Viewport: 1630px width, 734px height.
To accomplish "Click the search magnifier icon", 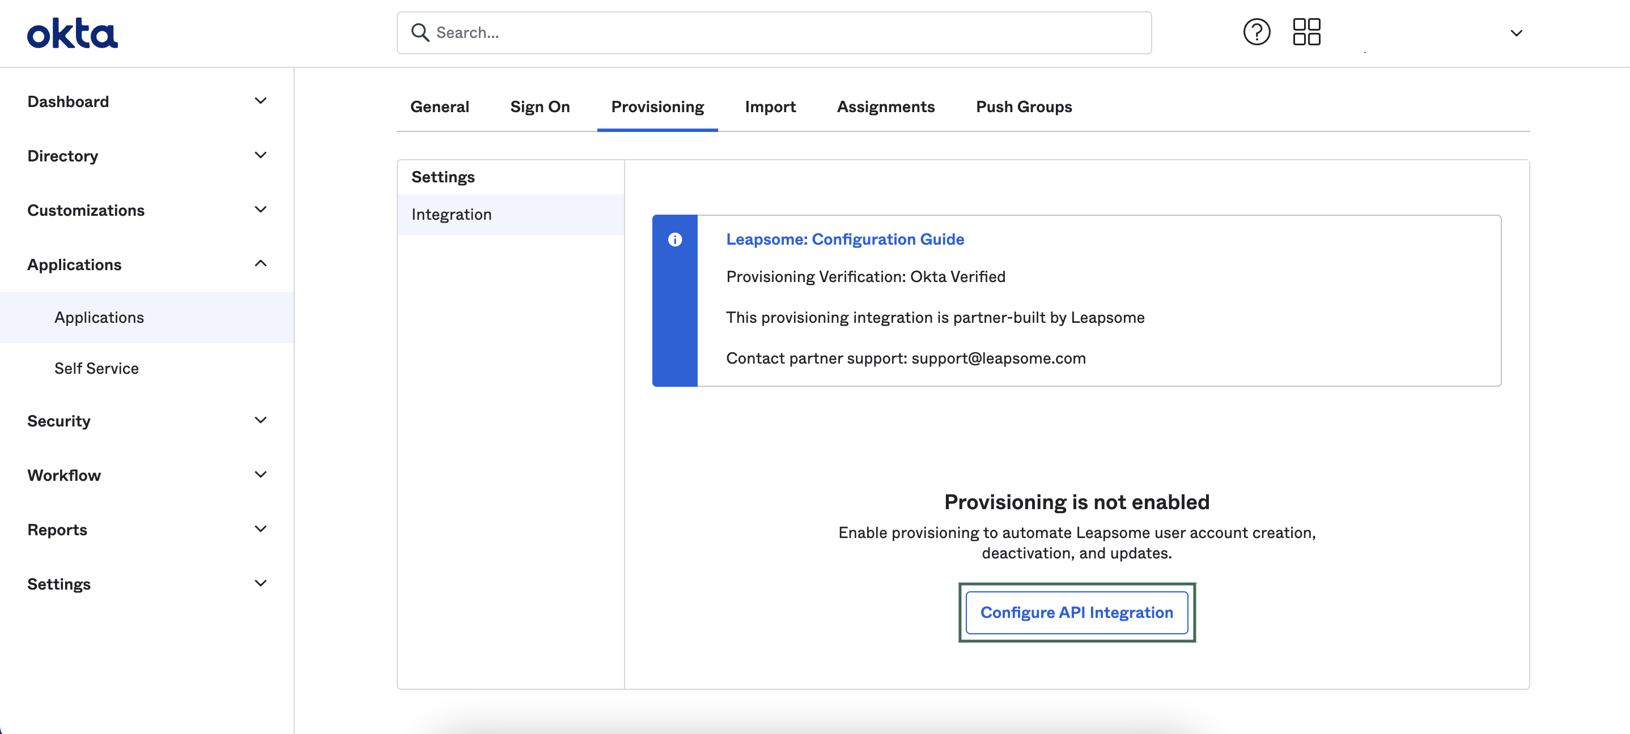I will (420, 33).
